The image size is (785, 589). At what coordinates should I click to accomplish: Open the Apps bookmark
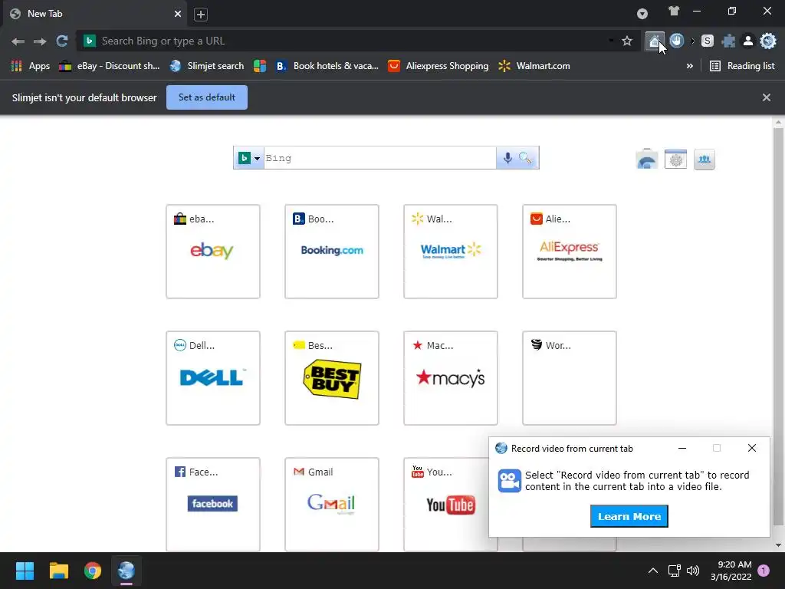[31, 66]
